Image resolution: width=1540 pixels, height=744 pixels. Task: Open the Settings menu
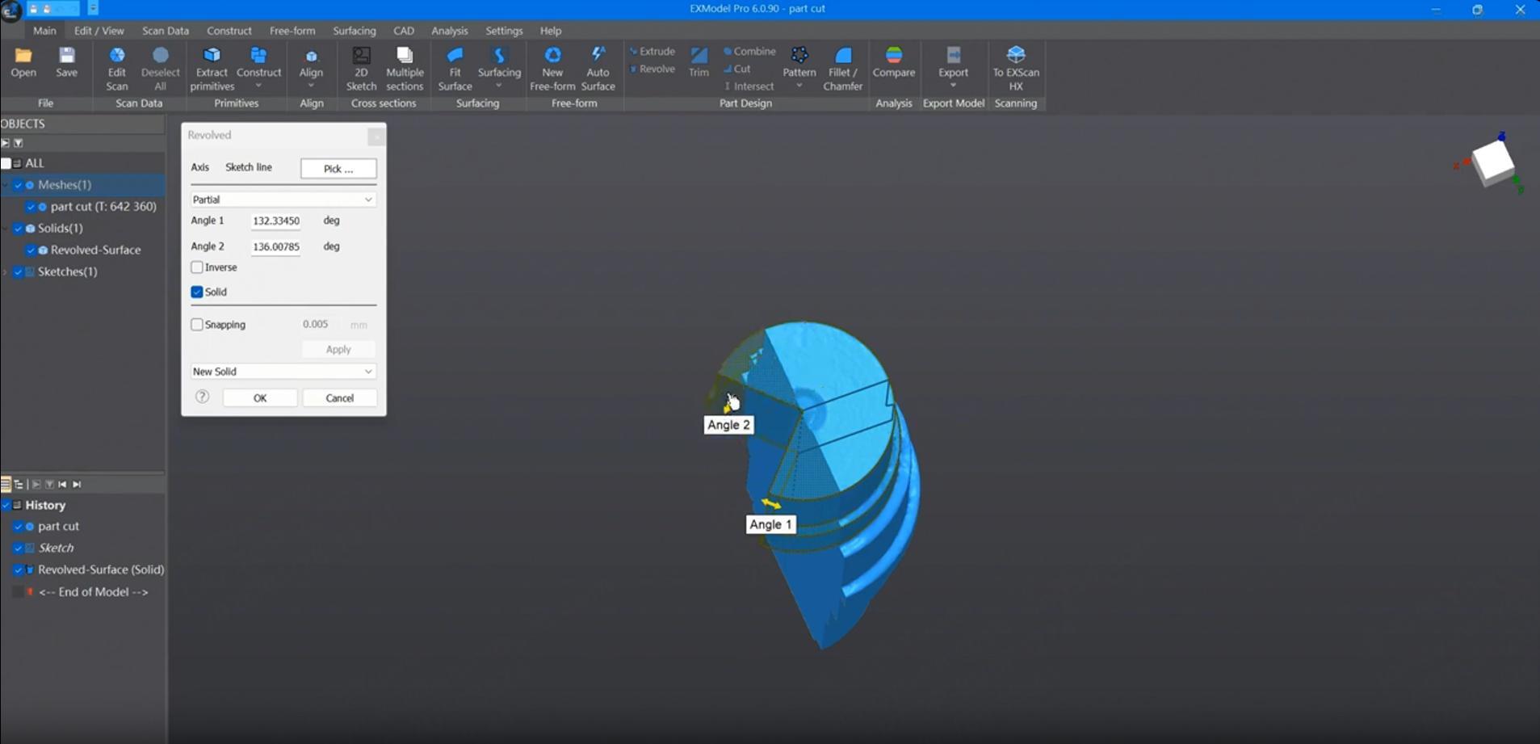tap(503, 30)
